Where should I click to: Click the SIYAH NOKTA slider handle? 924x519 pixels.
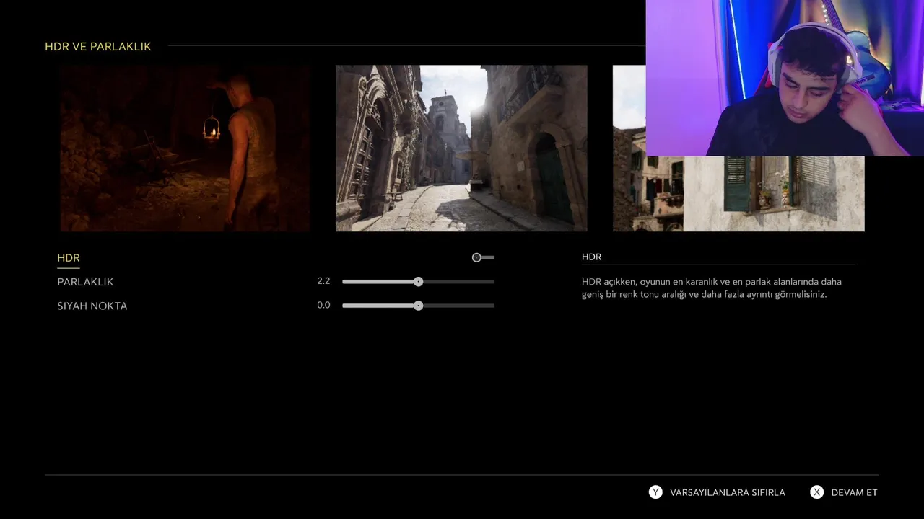[419, 306]
